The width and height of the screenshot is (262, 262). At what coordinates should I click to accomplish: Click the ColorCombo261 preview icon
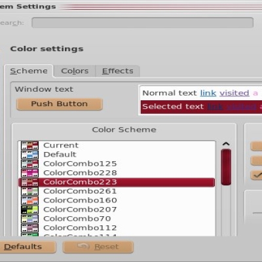coord(29,191)
